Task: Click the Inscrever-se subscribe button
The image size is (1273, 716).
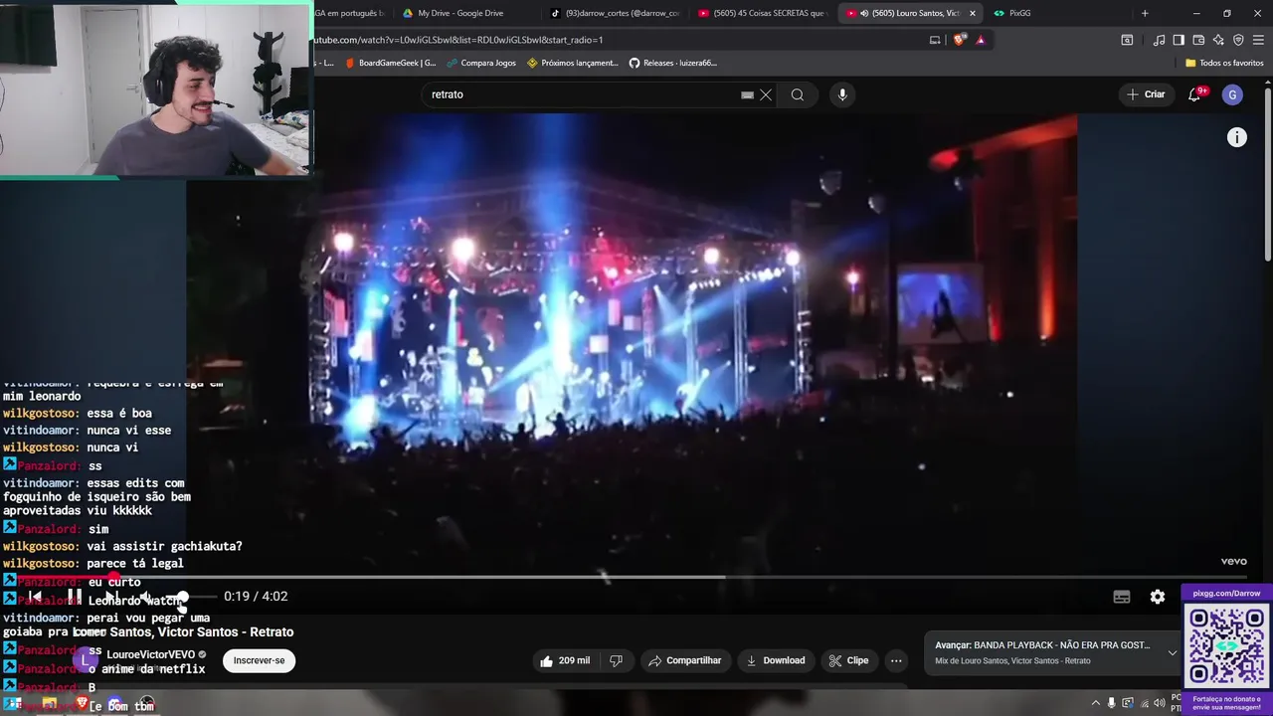Action: tap(259, 660)
